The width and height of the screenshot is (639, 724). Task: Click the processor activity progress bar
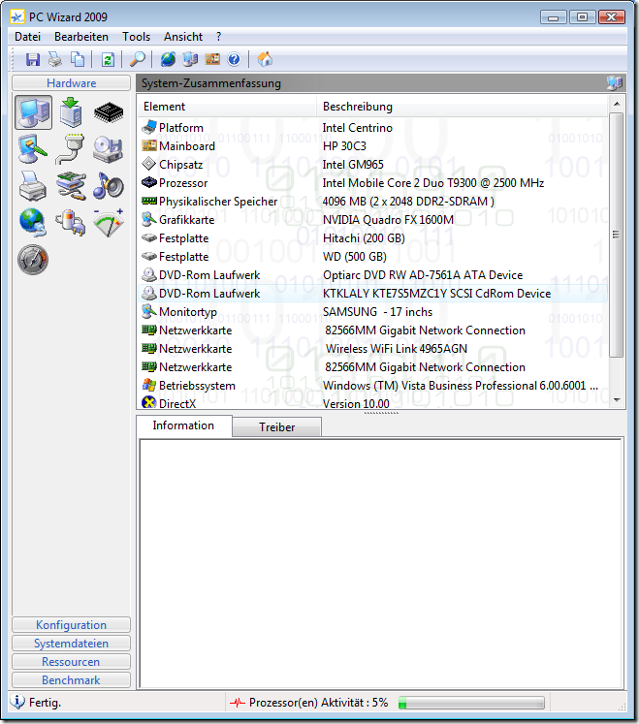click(471, 703)
